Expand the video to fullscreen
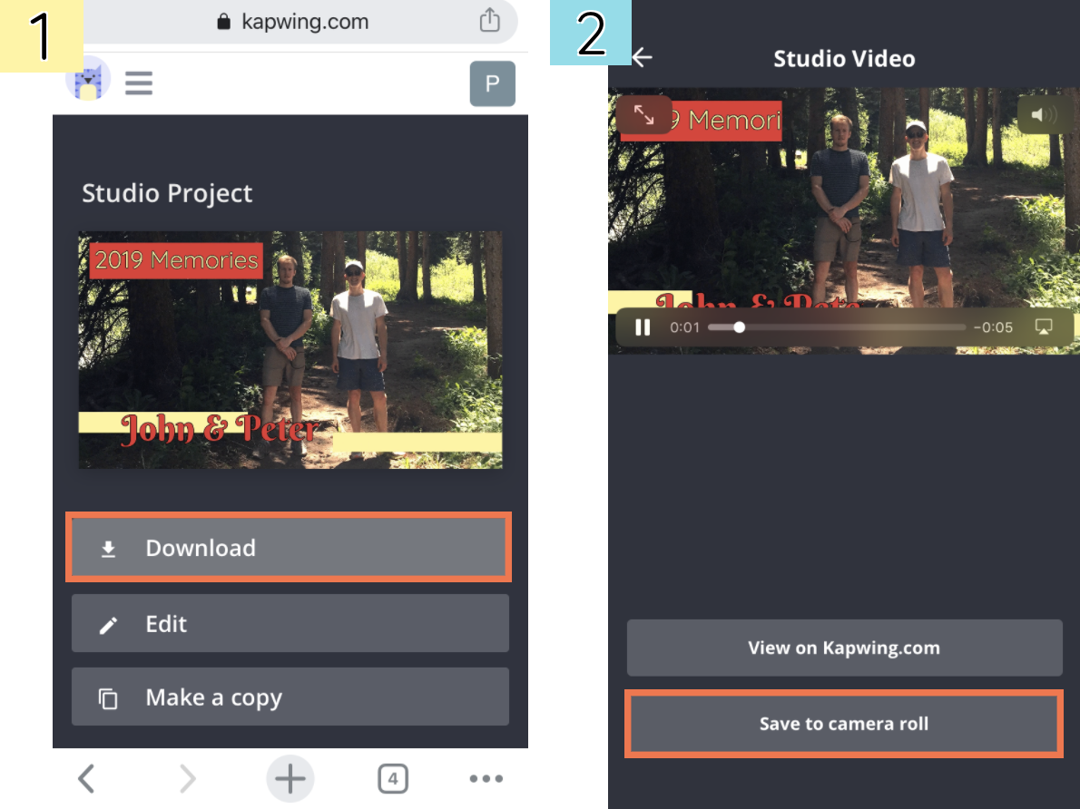 click(x=643, y=115)
